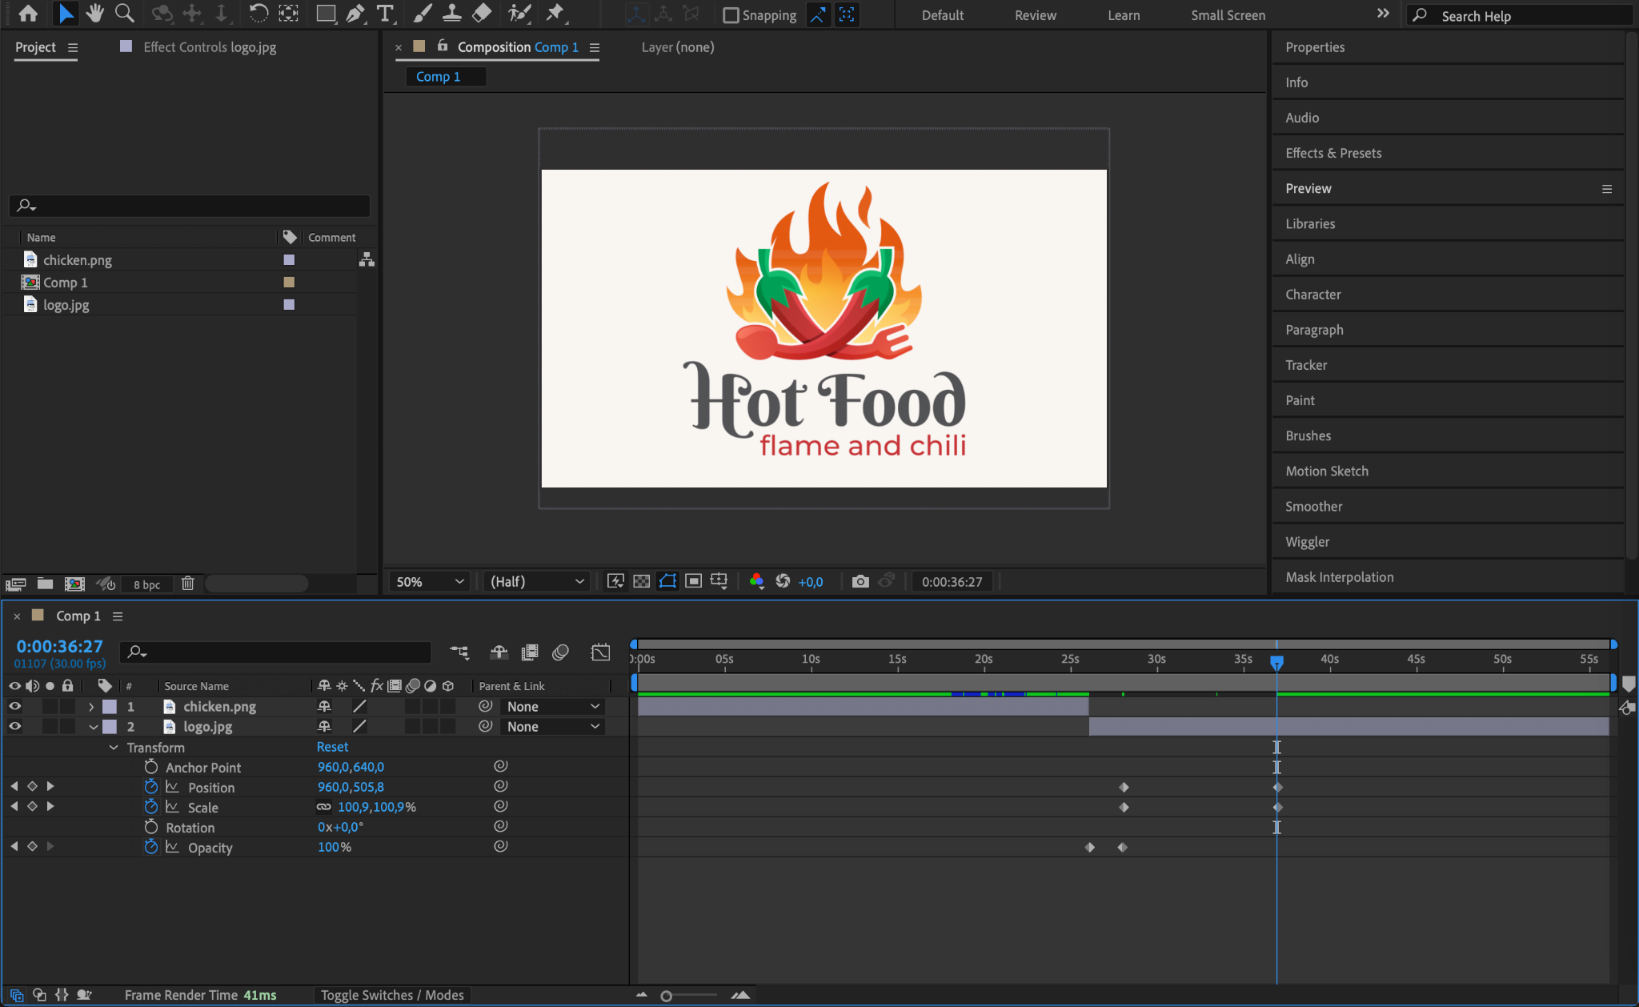Screen dimensions: 1639x1007
Task: Hide the chicken.png layer with eye icon
Action: tap(14, 706)
